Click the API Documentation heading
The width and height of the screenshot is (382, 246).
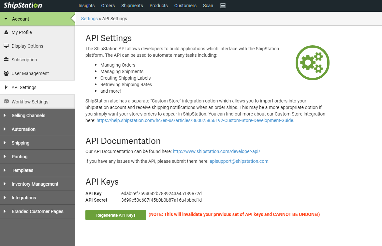pos(123,141)
